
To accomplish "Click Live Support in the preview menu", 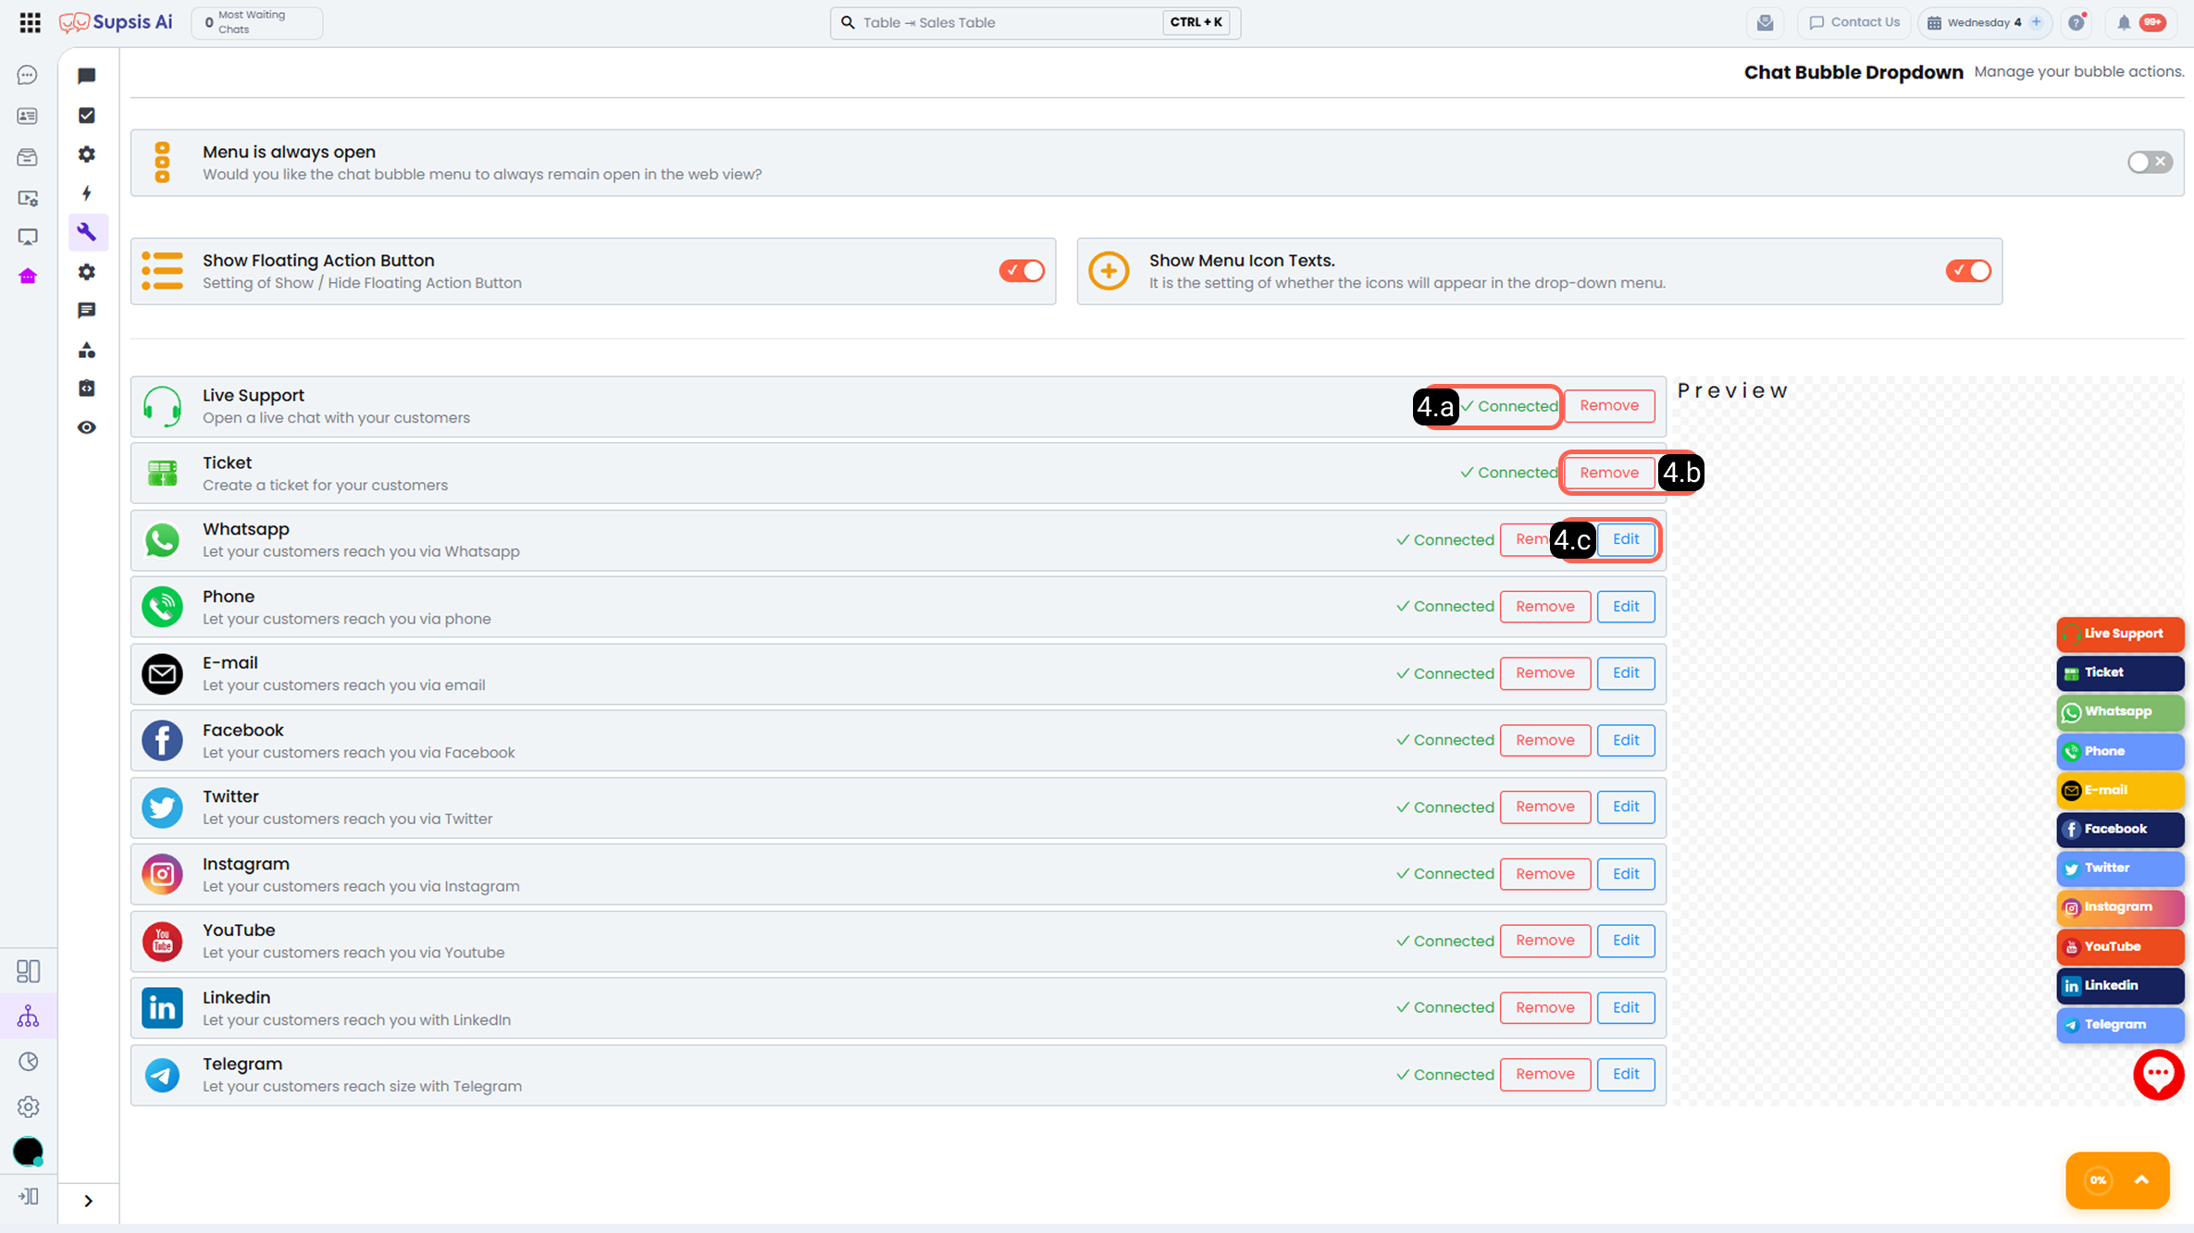I will tap(2120, 634).
